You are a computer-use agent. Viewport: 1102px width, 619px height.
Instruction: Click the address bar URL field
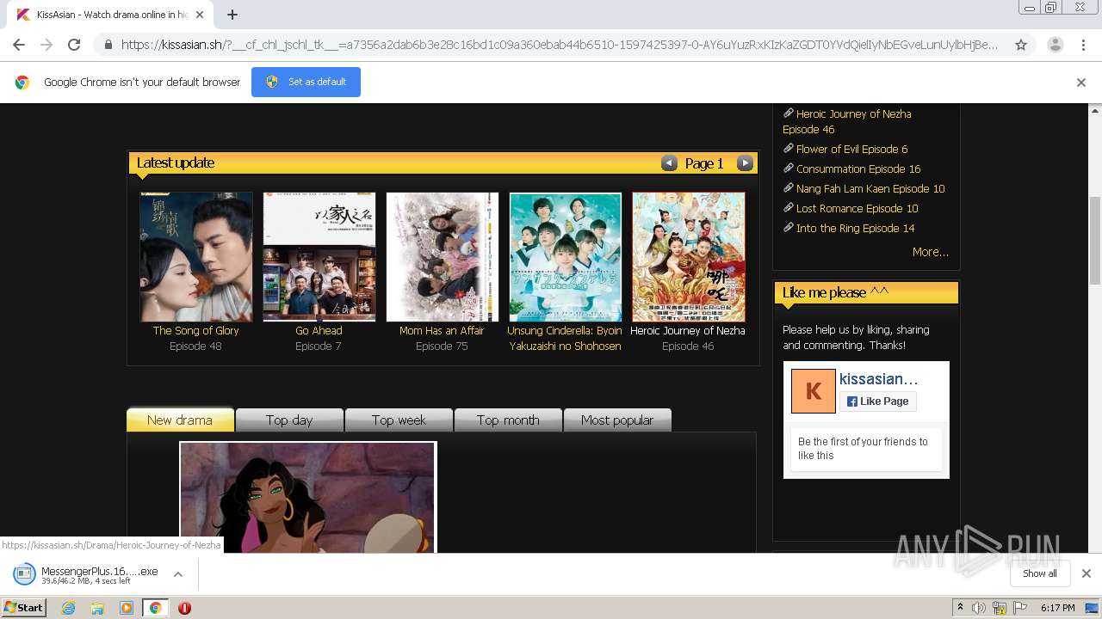click(560, 45)
